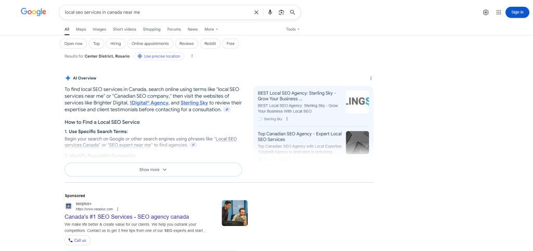The image size is (533, 251).
Task: Click 'How to Find a Local SEO Service' heading
Action: [102, 122]
